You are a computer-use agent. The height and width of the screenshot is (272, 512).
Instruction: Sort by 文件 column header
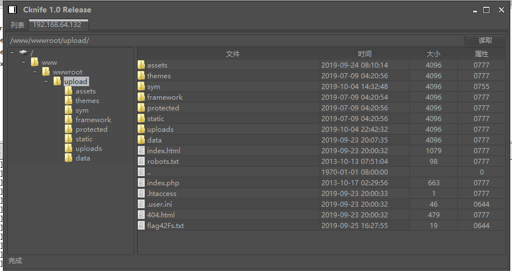(x=232, y=54)
